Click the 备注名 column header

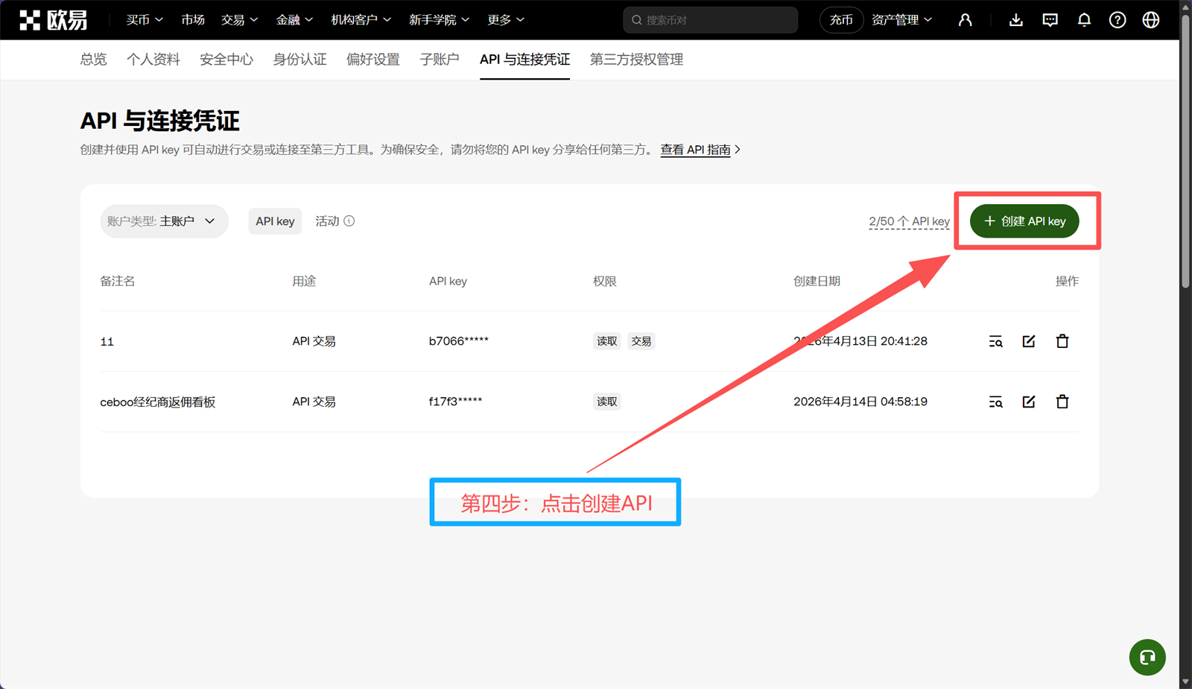[x=118, y=281]
